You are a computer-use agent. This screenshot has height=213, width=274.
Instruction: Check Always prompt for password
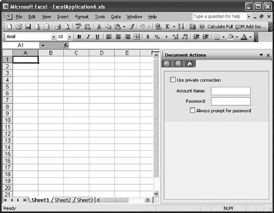pos(192,110)
